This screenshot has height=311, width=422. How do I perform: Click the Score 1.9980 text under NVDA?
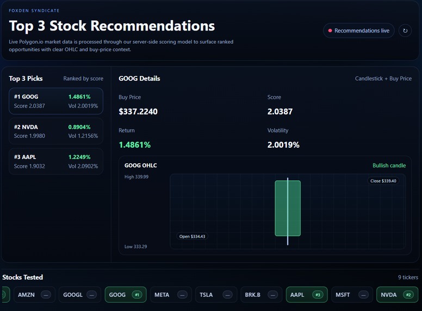[29, 136]
